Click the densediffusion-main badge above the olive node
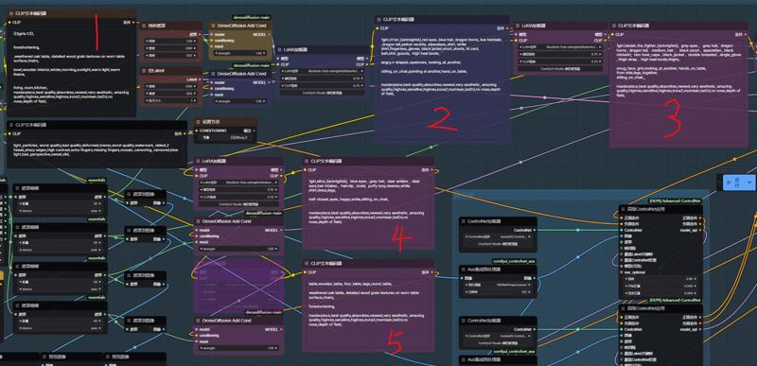The height and width of the screenshot is (366, 757). pos(252,17)
